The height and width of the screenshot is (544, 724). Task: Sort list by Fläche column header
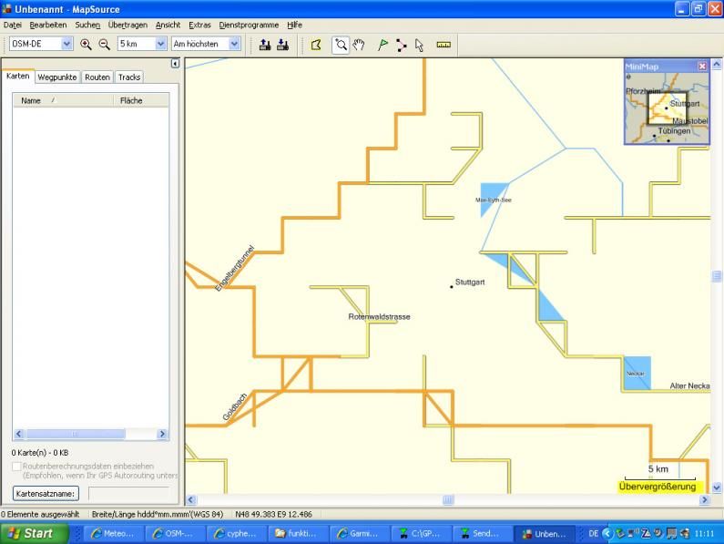(x=141, y=100)
